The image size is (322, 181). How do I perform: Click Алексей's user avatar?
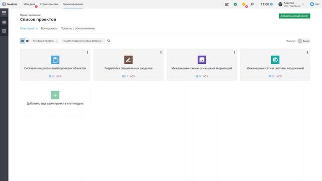coord(280,4)
